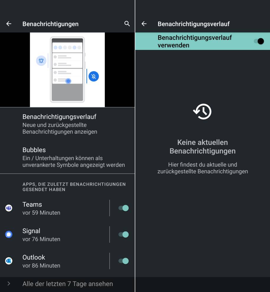Image resolution: width=270 pixels, height=292 pixels.
Task: Go back from the Benachrichtigungen screen
Action: coord(9,24)
